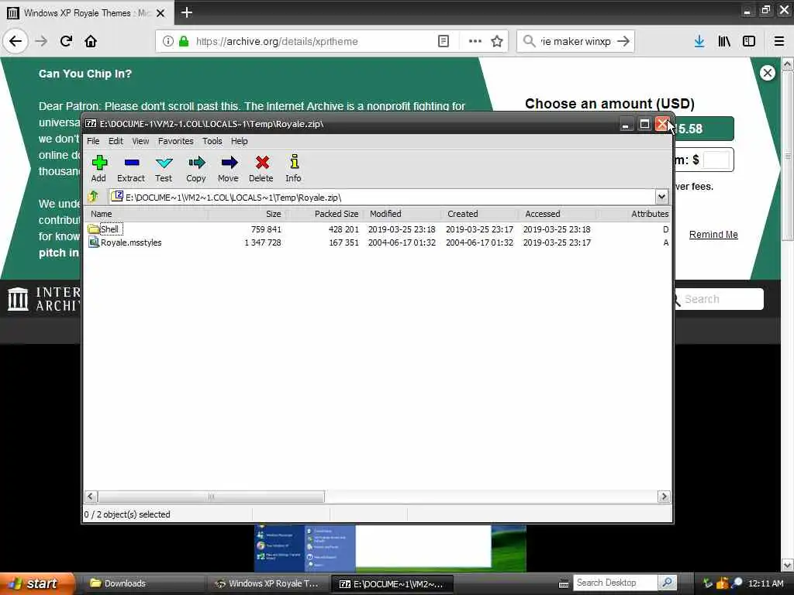Show site information icon in address bar
794x595 pixels.
coord(167,42)
